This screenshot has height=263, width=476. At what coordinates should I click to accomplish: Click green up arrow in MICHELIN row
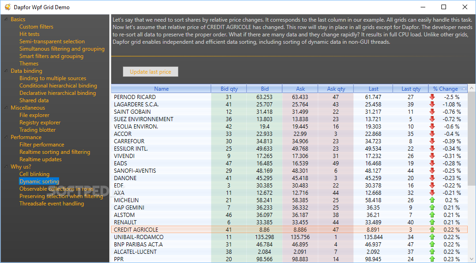coord(432,200)
